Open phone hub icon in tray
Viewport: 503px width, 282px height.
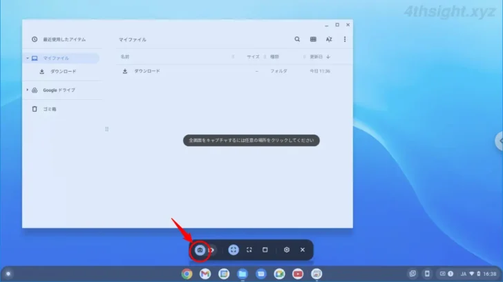(x=427, y=274)
